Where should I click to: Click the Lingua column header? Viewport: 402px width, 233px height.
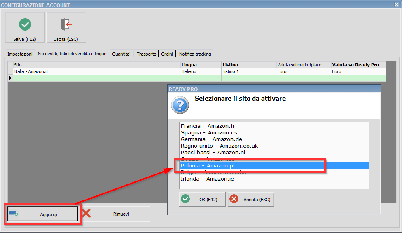click(201, 65)
